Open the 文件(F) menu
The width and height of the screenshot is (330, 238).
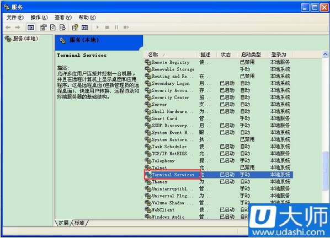pyautogui.click(x=15, y=18)
